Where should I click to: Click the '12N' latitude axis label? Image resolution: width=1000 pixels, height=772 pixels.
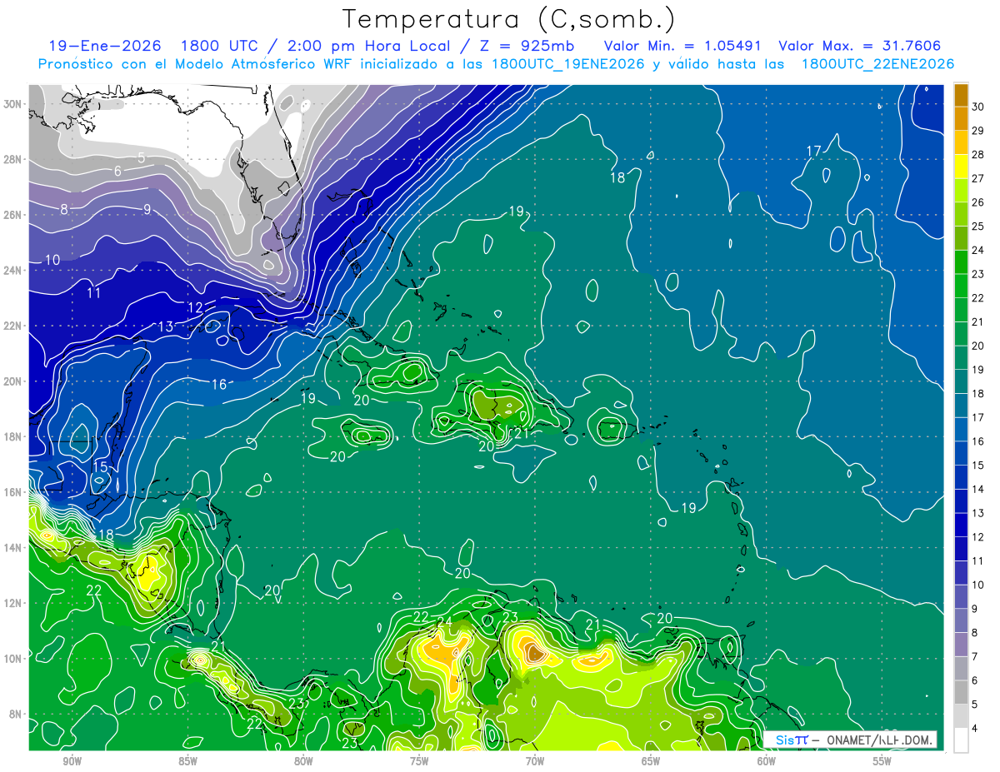click(13, 603)
